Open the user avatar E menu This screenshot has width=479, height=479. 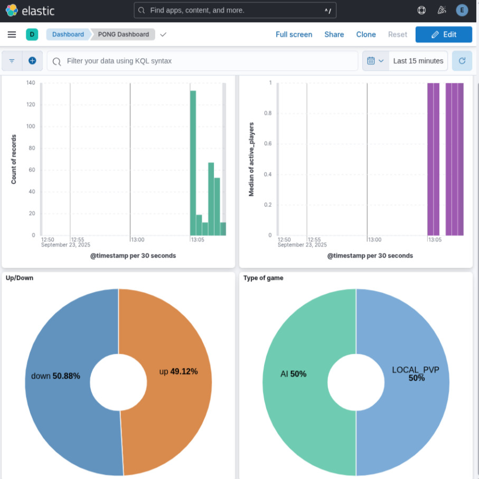462,11
